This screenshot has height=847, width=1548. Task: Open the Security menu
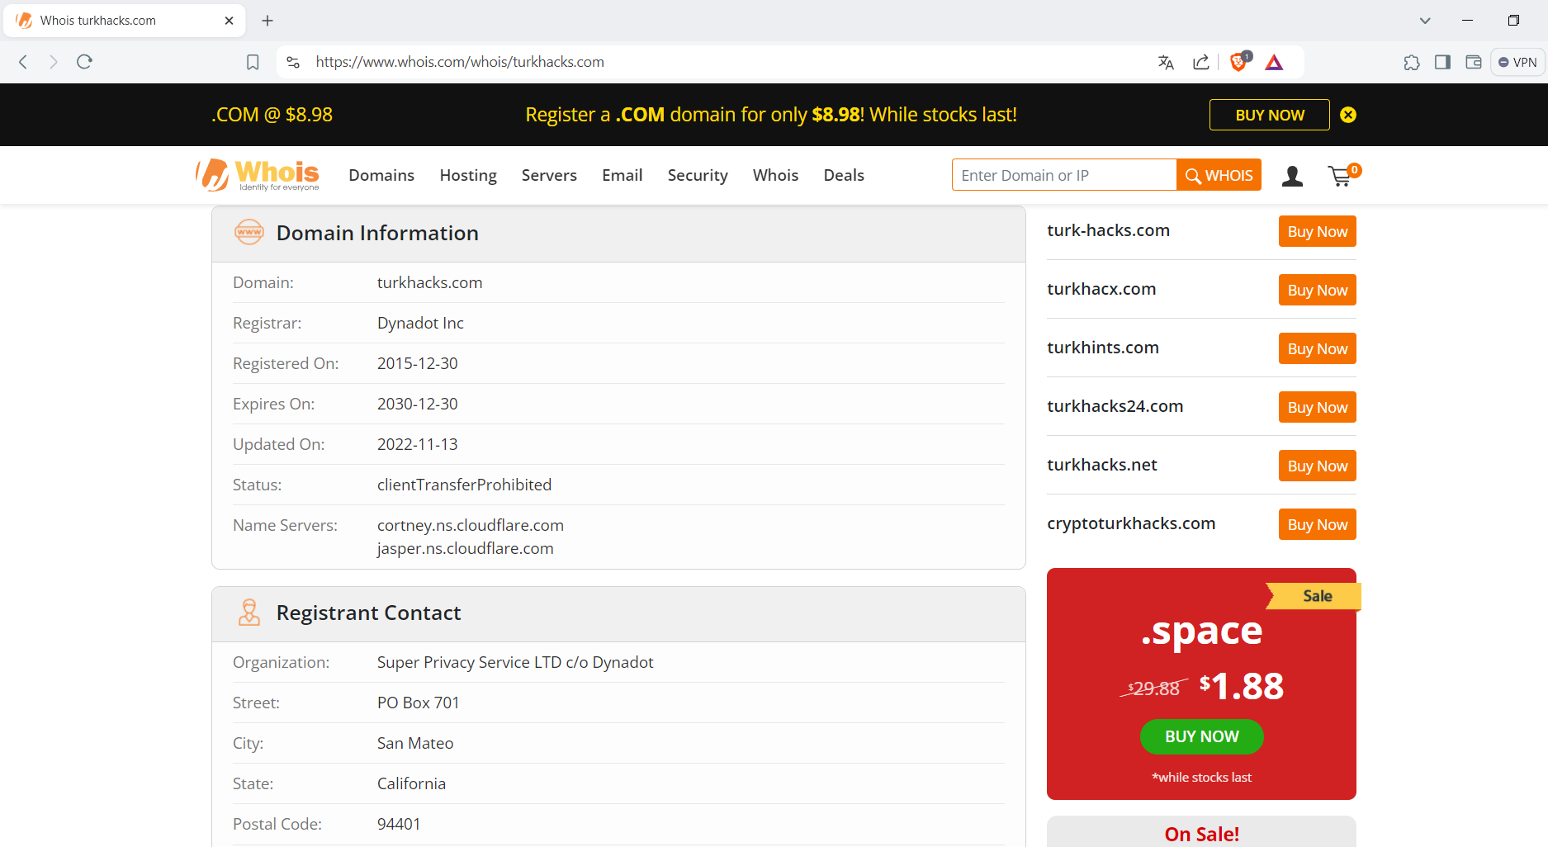pyautogui.click(x=698, y=175)
